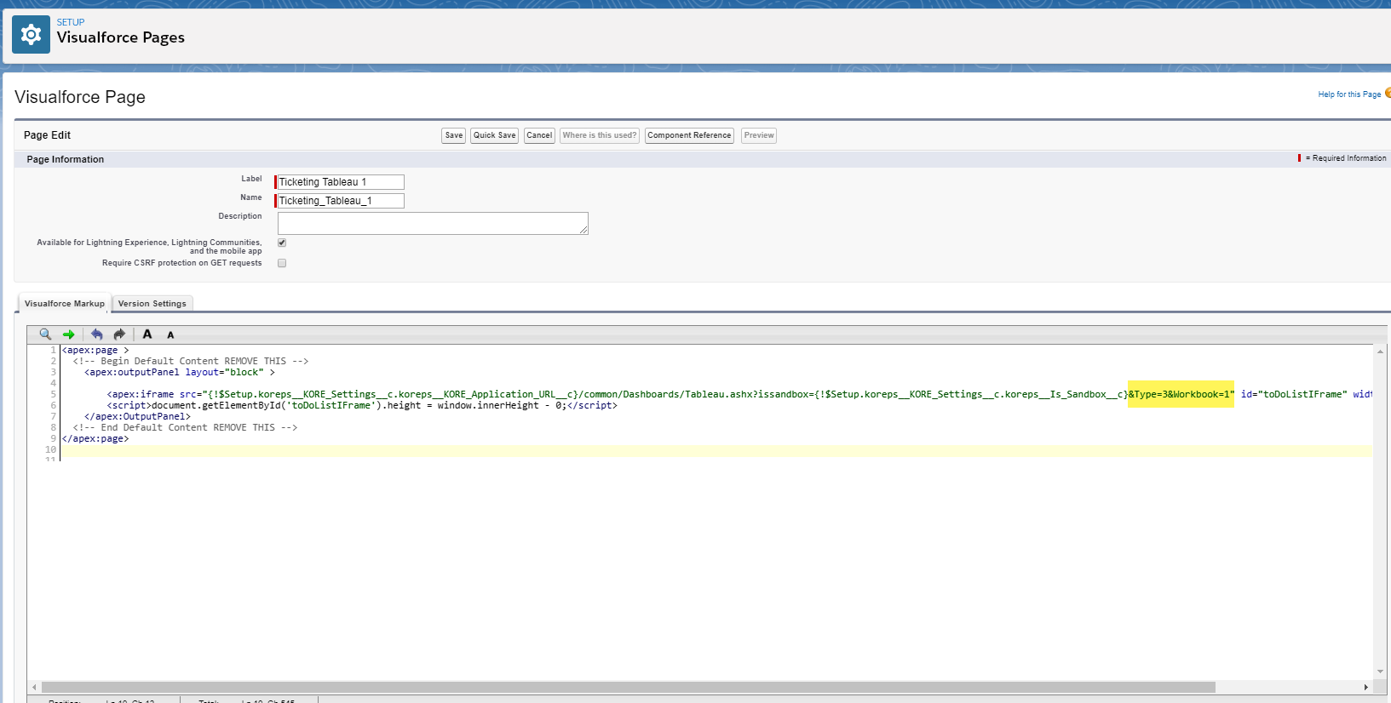
Task: Click the help icon beside Help for this Page
Action: (1388, 93)
